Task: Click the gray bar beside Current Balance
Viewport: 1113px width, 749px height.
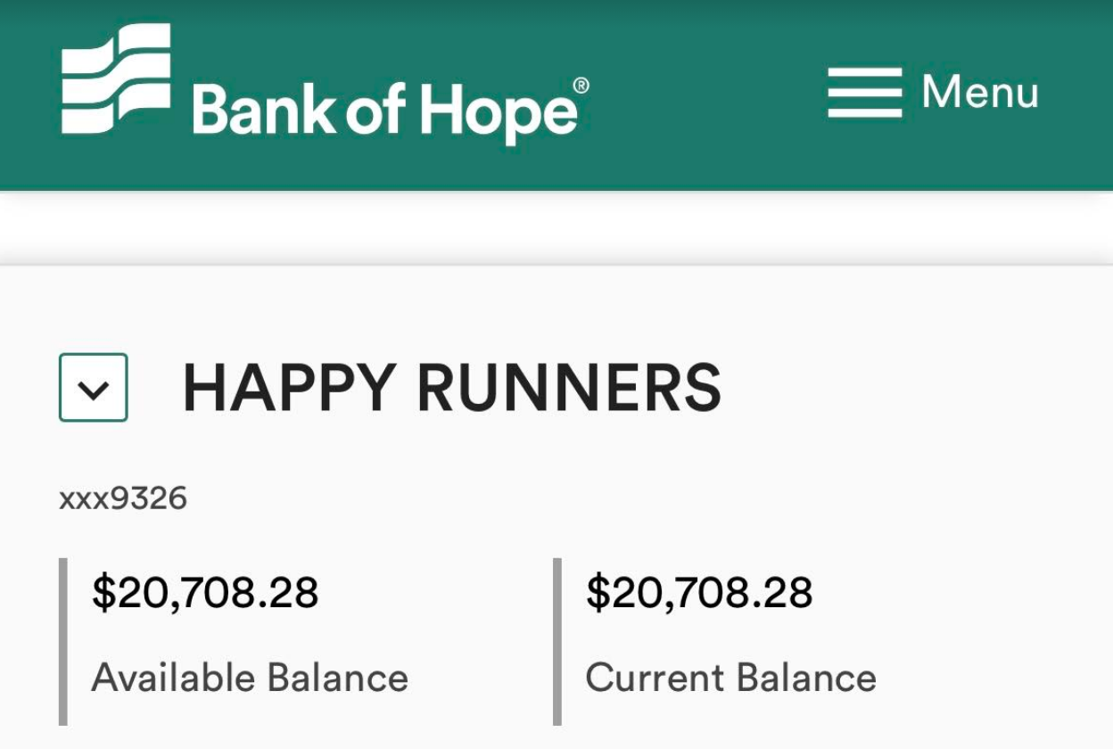Action: (x=557, y=641)
